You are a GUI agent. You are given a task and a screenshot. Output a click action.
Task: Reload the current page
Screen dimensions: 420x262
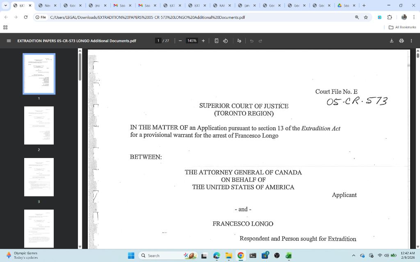click(26, 18)
